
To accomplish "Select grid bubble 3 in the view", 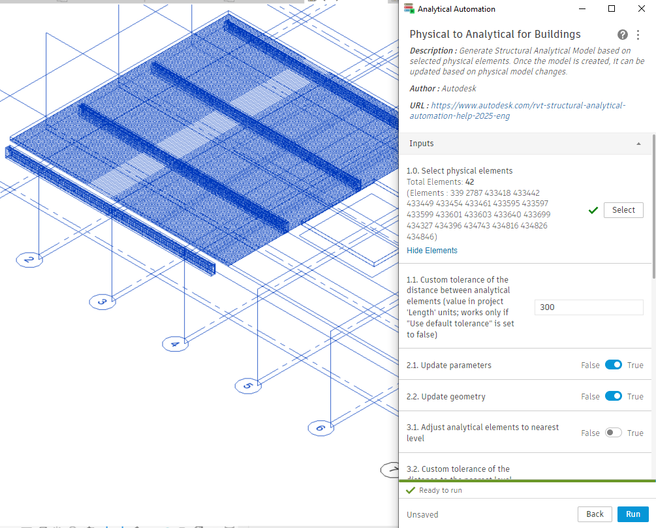I will [102, 302].
